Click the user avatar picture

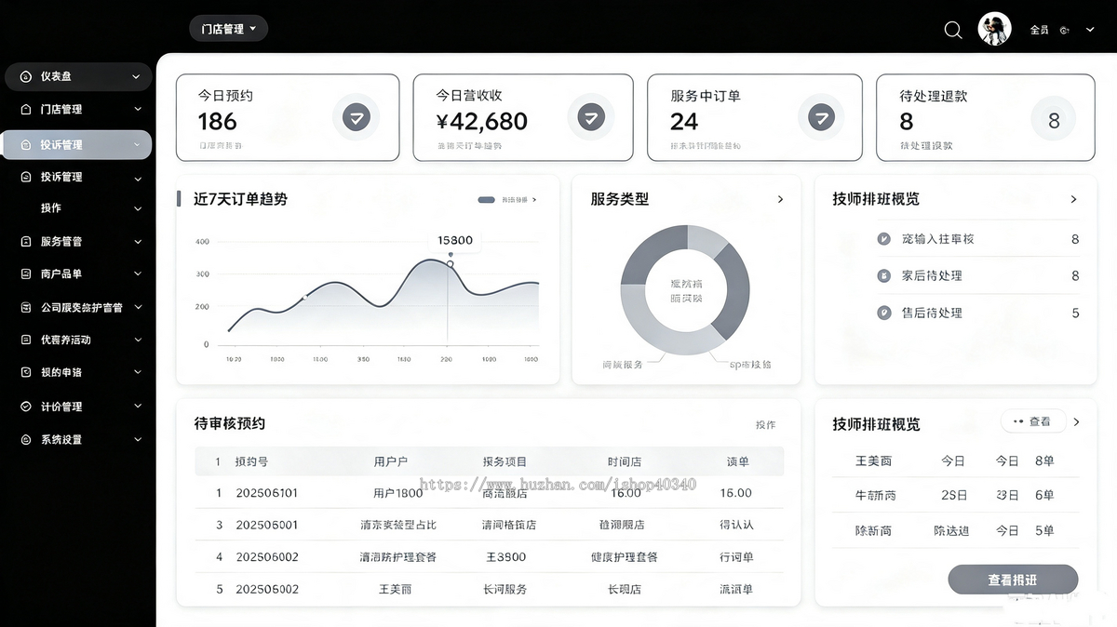(994, 29)
